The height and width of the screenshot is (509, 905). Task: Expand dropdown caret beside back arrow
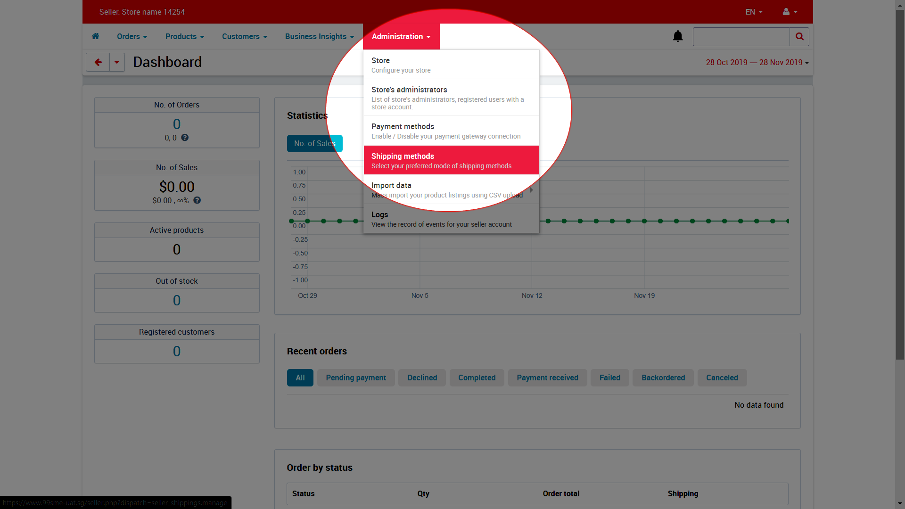click(x=117, y=62)
